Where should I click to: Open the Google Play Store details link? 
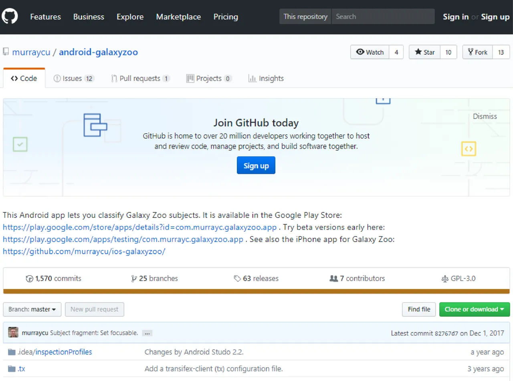pos(140,228)
